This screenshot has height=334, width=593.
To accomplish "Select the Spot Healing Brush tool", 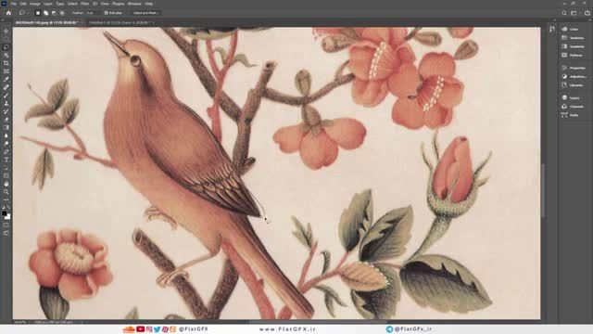I will click(x=6, y=87).
